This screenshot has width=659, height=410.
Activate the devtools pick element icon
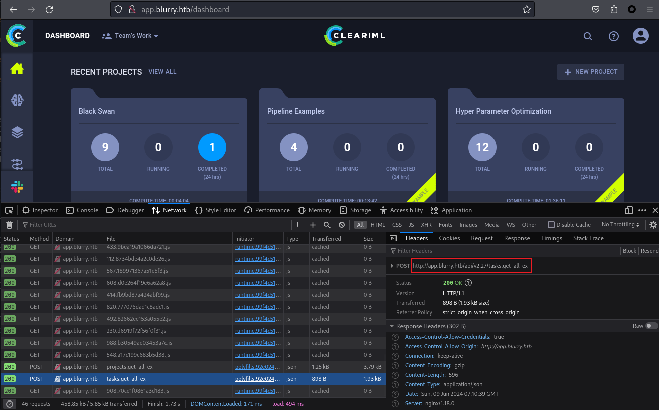9,210
